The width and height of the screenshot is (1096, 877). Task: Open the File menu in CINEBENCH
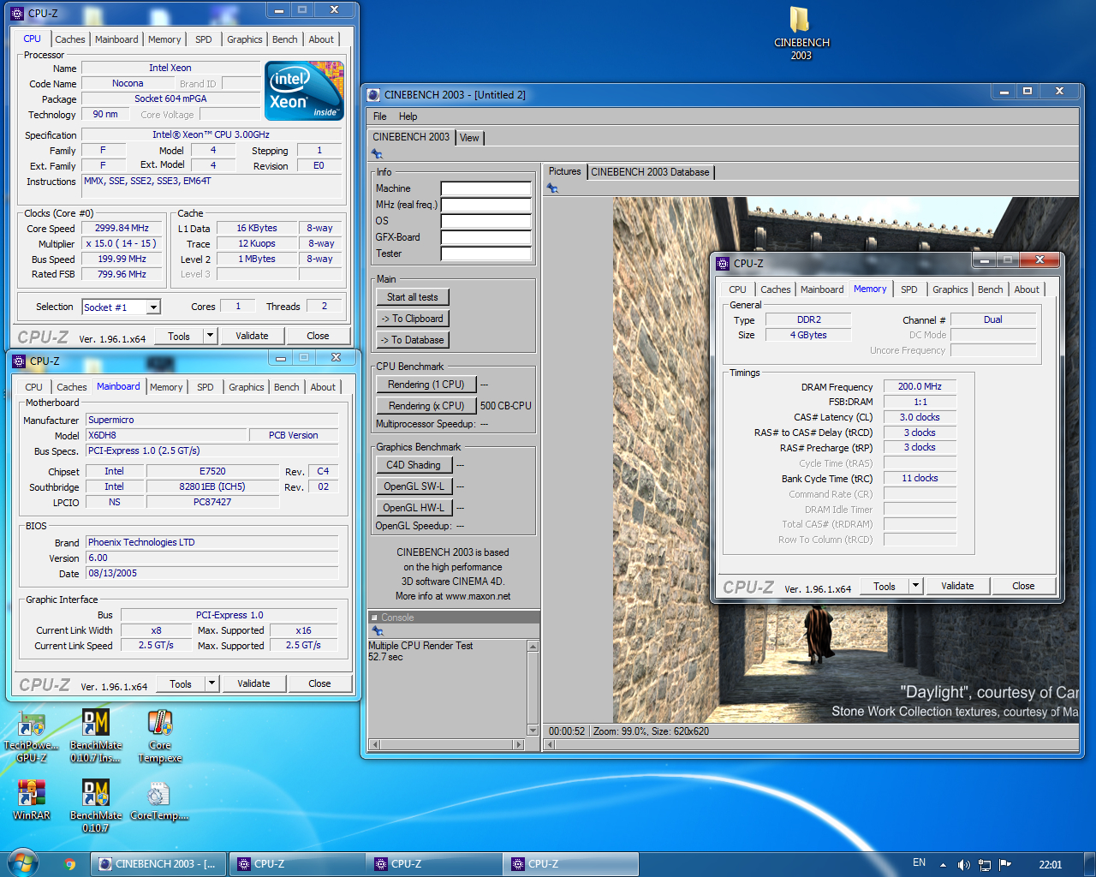point(379,116)
